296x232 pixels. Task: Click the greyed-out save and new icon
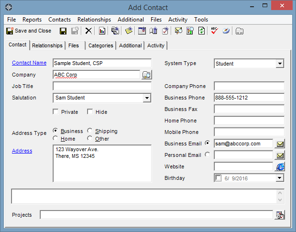(75, 31)
